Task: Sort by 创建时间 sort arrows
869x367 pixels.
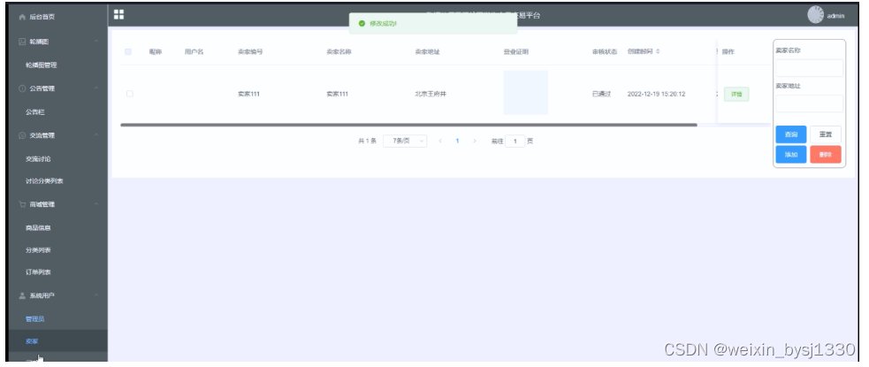Action: [x=658, y=51]
